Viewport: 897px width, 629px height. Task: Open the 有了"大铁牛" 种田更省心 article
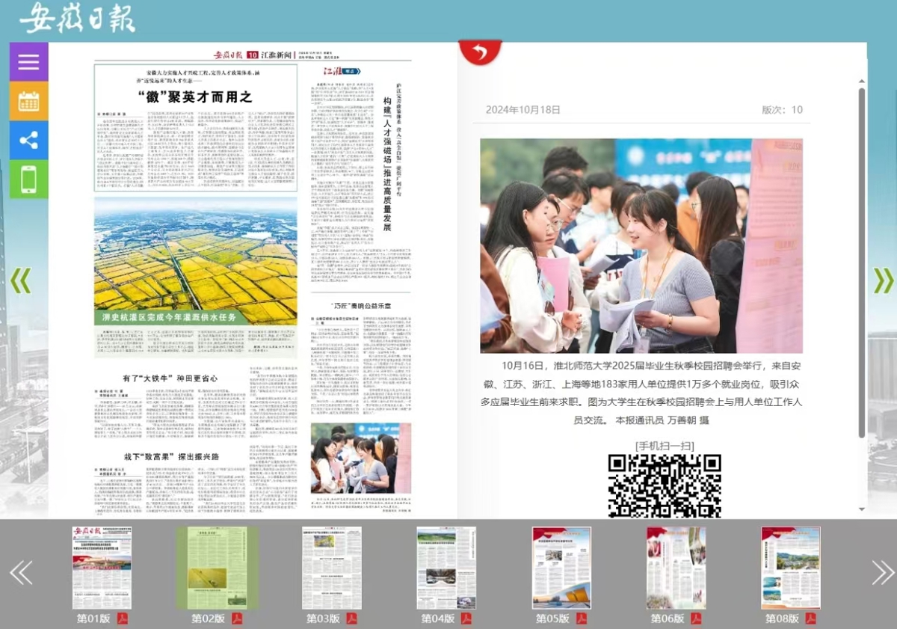170,378
